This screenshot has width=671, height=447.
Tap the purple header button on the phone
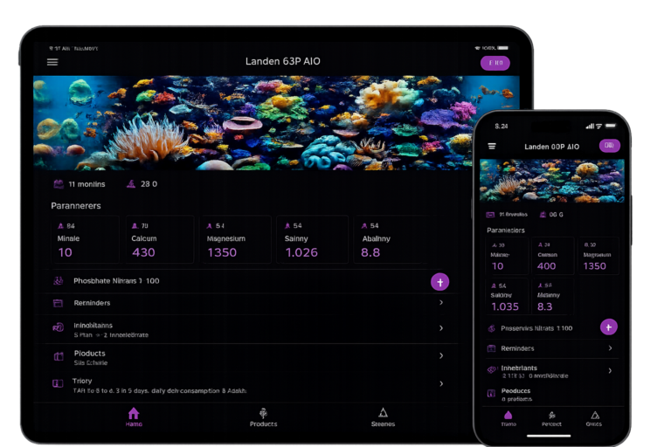pyautogui.click(x=609, y=146)
